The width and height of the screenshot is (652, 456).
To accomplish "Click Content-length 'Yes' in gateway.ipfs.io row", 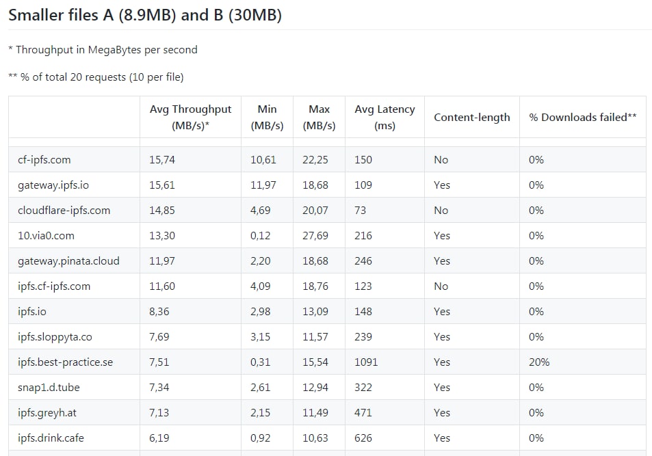I will click(442, 185).
